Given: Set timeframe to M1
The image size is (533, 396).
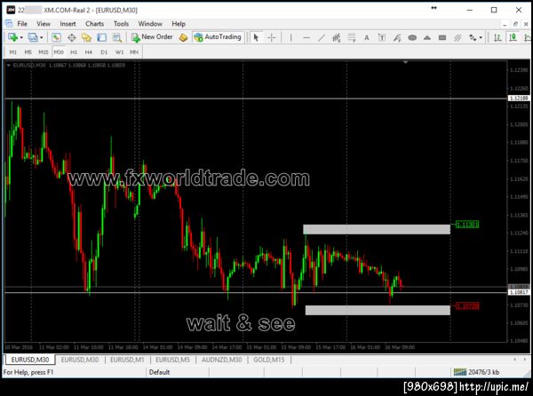Looking at the screenshot, I should 13,52.
